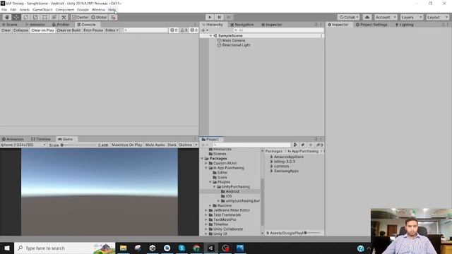452x254 pixels.
Task: Select Directional Light in the Hierarchy
Action: [236, 45]
